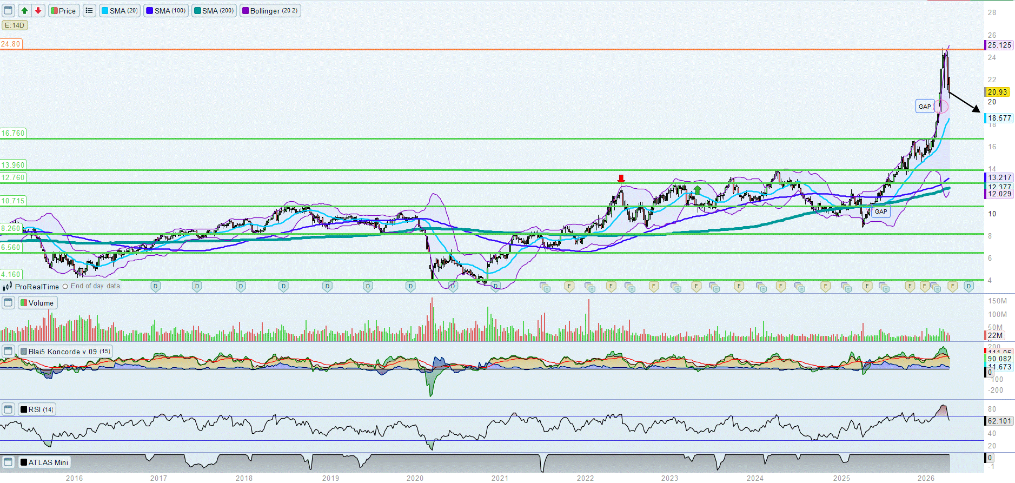Click the Volume panel window icon

click(x=8, y=303)
